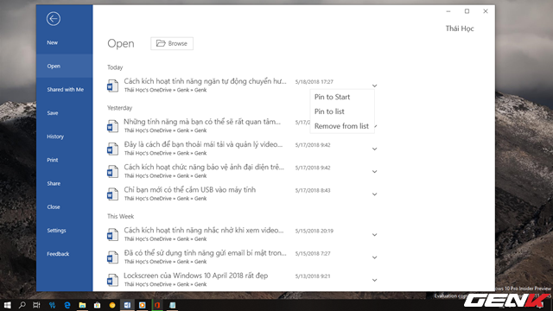Click the back arrow circle icon
Viewport: 553px width, 311px height.
(54, 19)
